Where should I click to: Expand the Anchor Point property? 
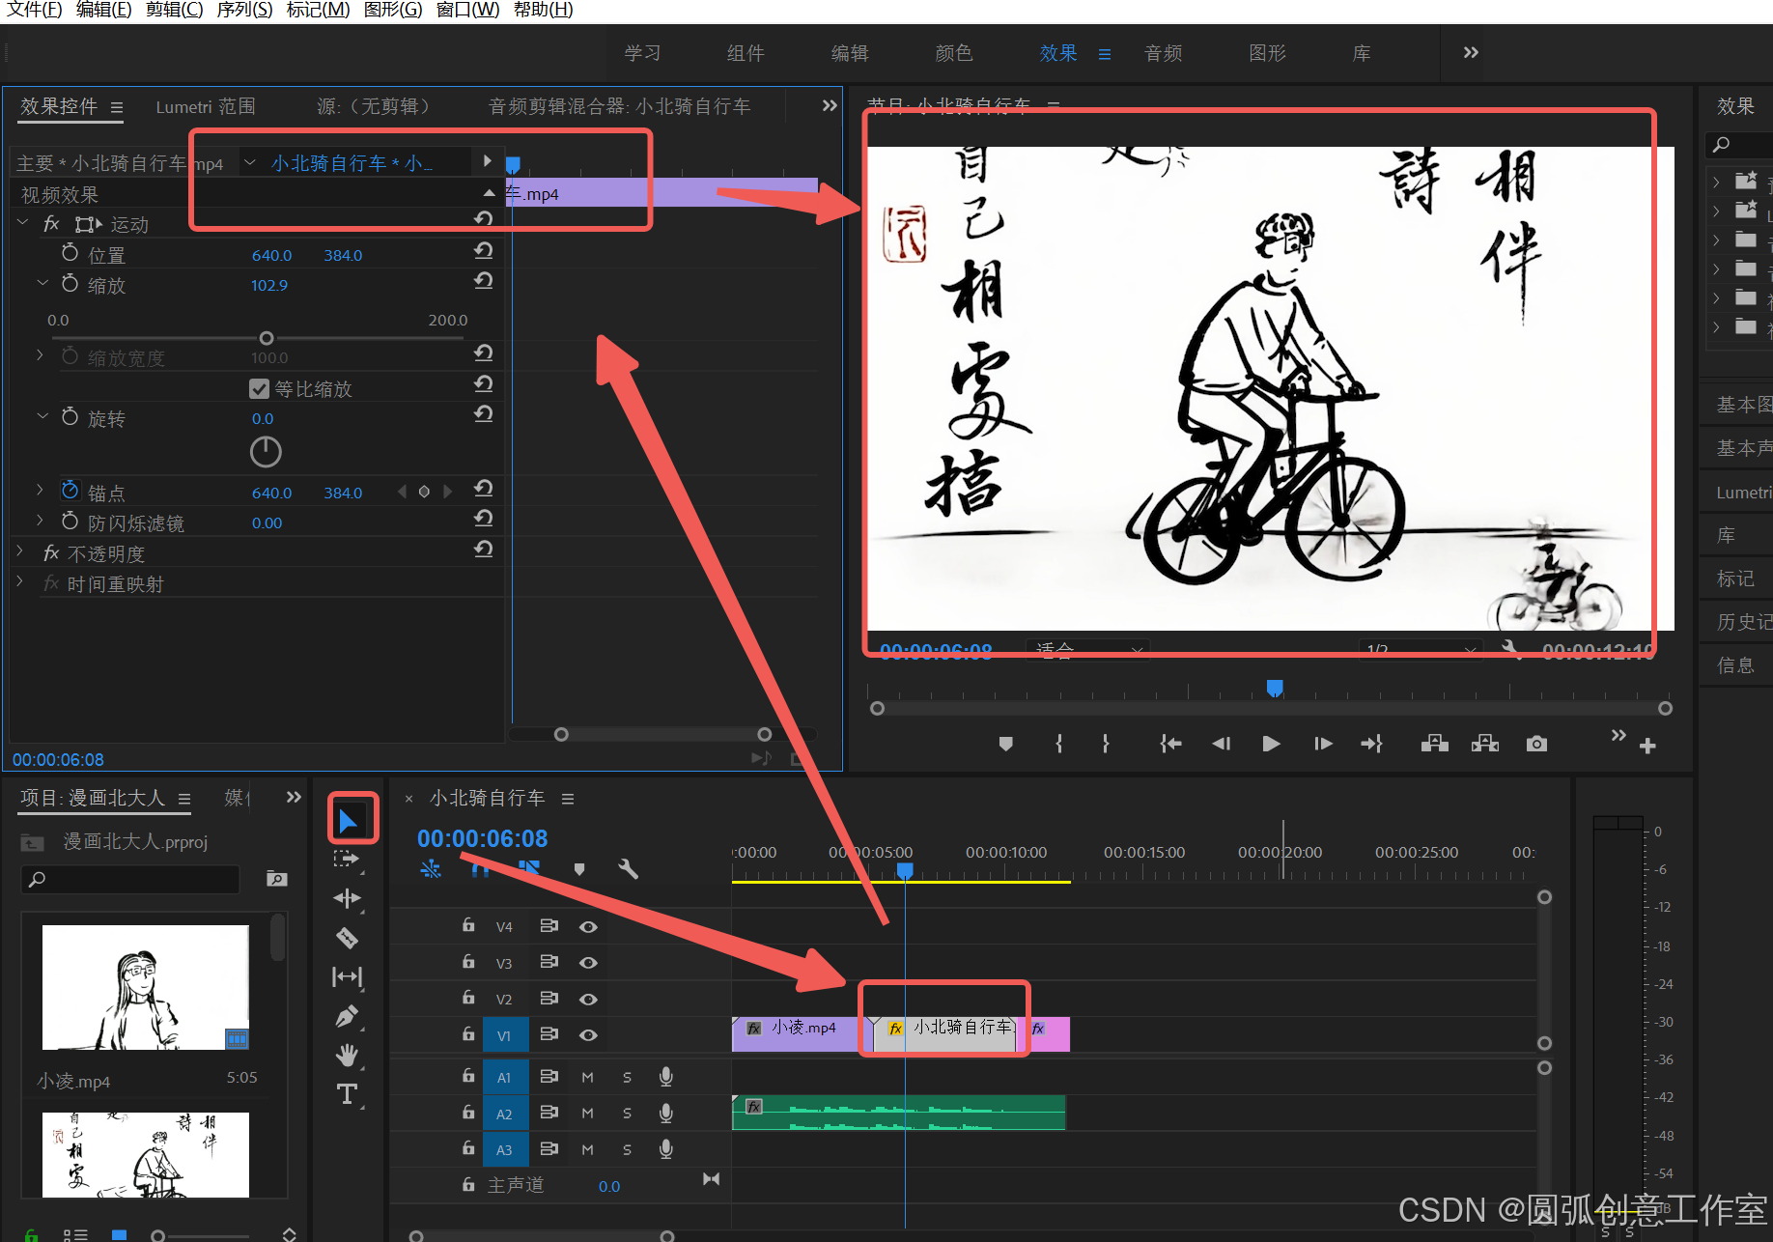point(40,491)
